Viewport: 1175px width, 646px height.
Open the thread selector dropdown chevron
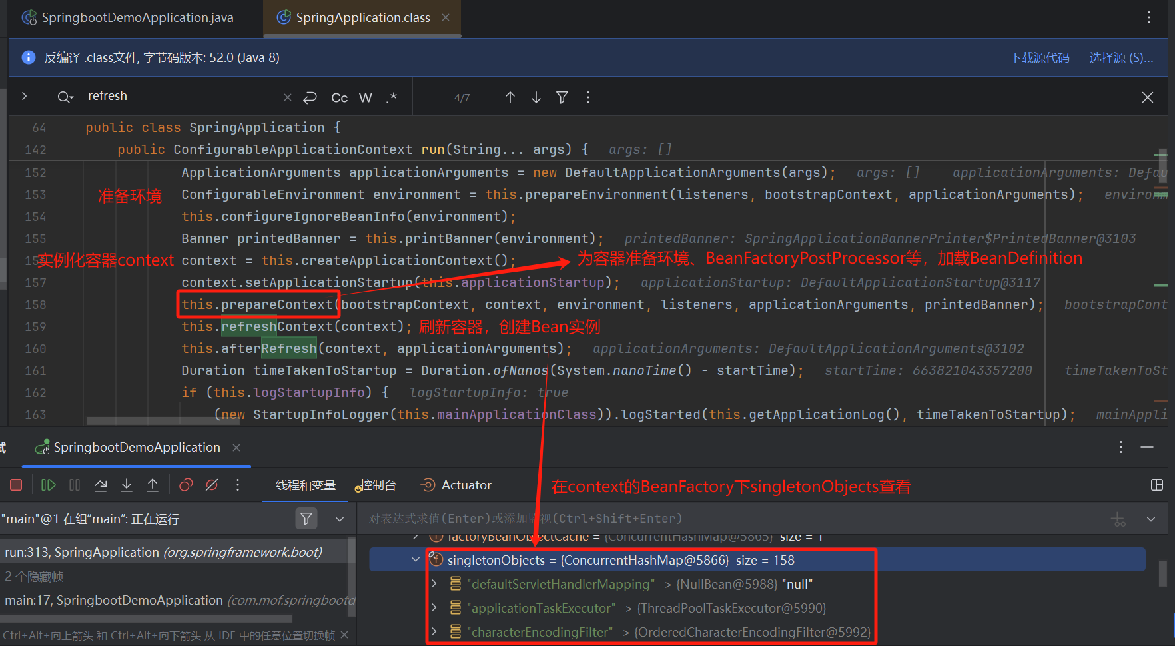coord(340,519)
